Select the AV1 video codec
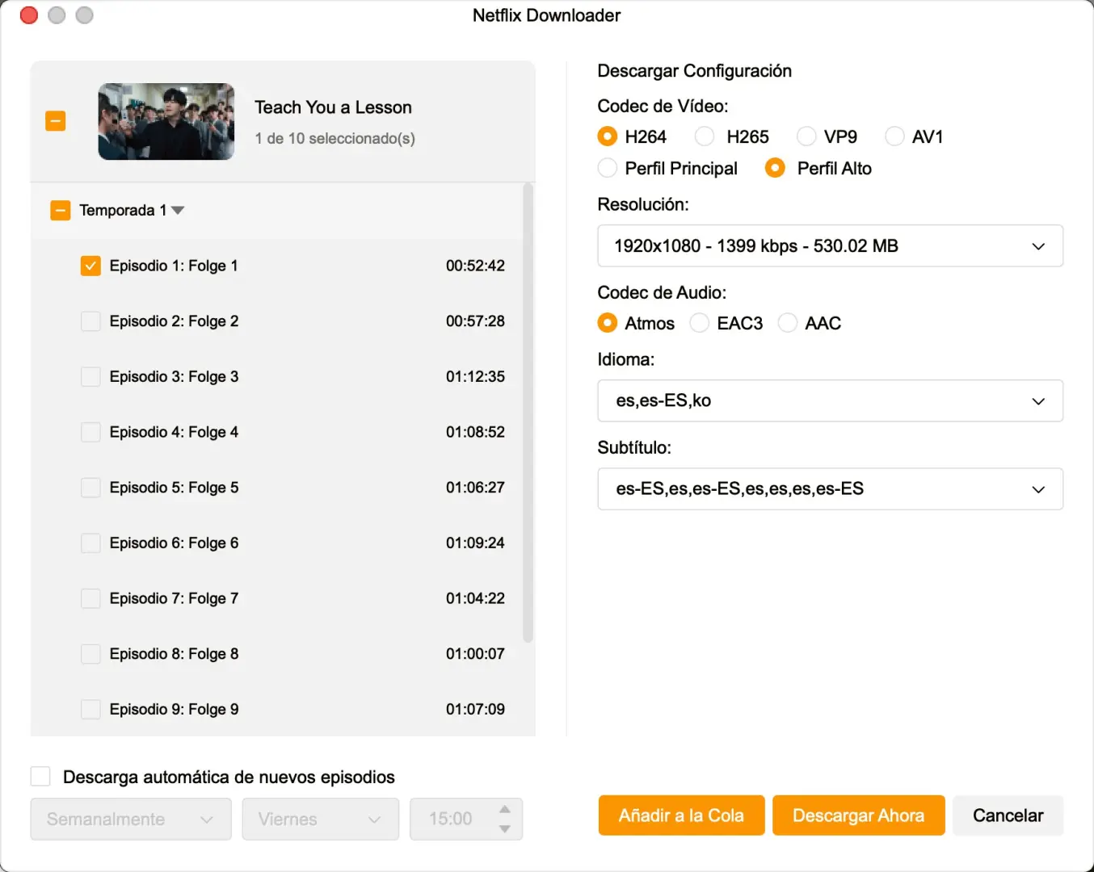Image resolution: width=1094 pixels, height=872 pixels. [x=894, y=136]
